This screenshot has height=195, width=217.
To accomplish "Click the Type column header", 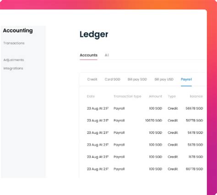I will tap(172, 96).
